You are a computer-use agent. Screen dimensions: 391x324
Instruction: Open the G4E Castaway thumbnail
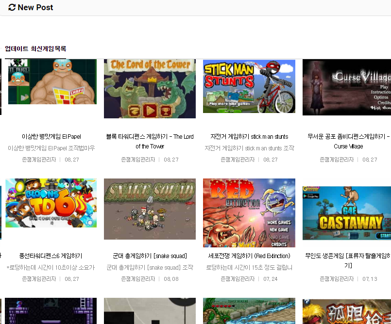347,213
